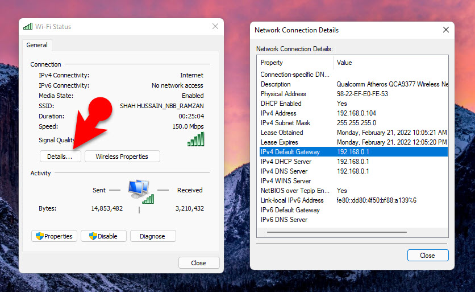Click the 255.255.255.0 subnet mask value
Viewport: 475px width, 292px height.
tap(356, 123)
